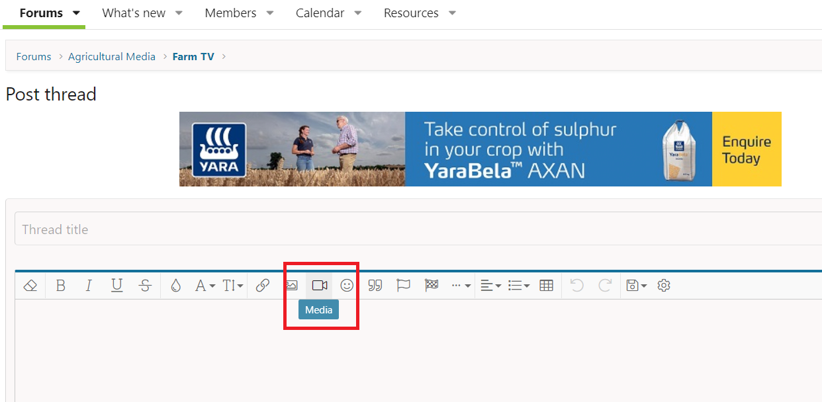Undo the last edit
This screenshot has width=822, height=402.
[x=577, y=286]
